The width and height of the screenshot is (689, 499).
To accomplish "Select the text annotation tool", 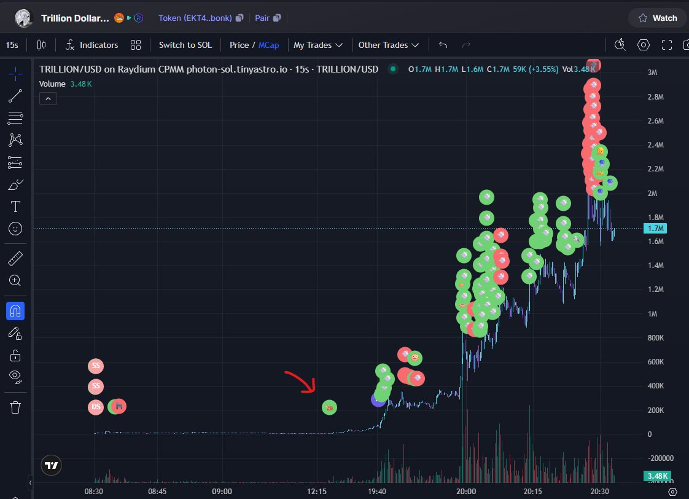I will [15, 206].
